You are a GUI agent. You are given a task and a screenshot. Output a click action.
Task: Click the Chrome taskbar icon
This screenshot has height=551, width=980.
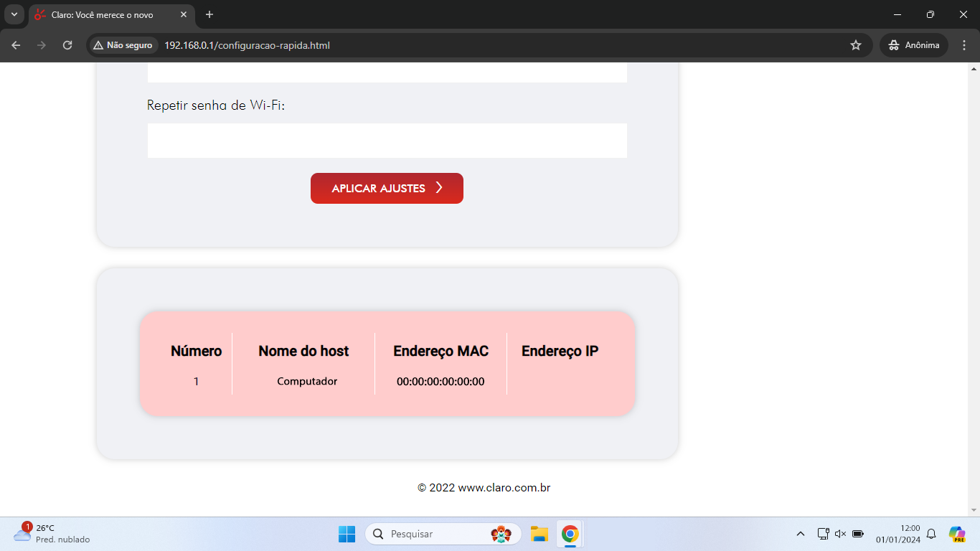click(570, 534)
